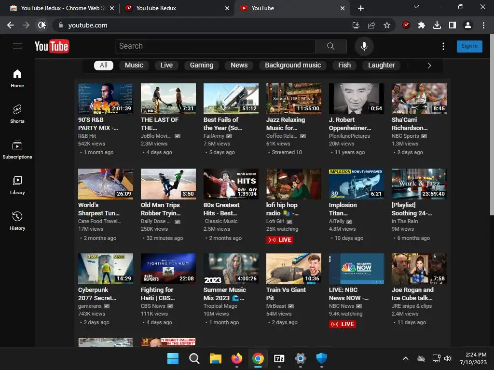The height and width of the screenshot is (370, 494).
Task: Open volume control in system tray
Action: tap(447, 358)
